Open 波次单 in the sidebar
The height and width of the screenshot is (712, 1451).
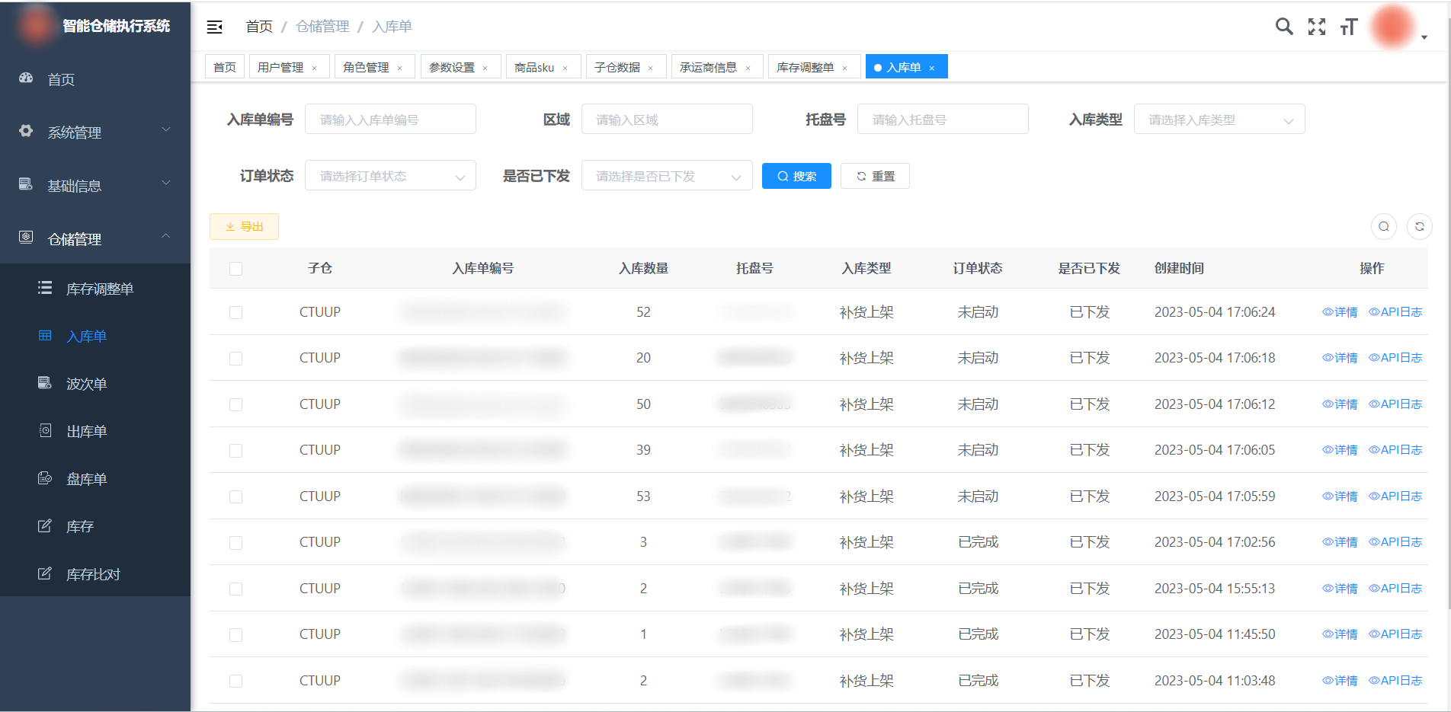tap(95, 384)
